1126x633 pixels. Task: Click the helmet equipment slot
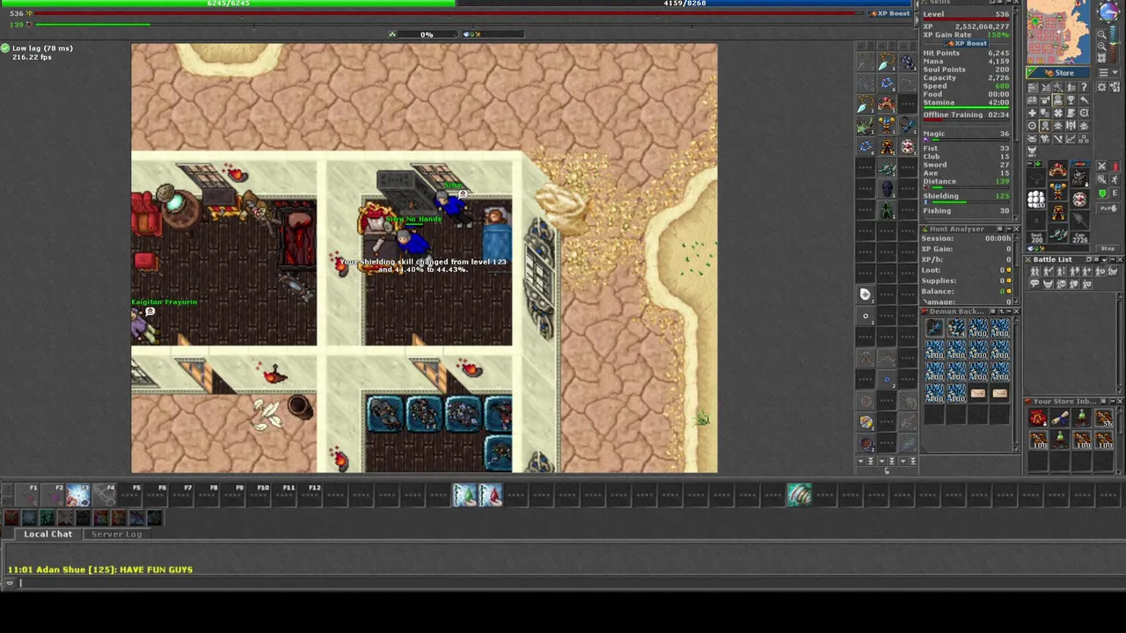point(1058,170)
